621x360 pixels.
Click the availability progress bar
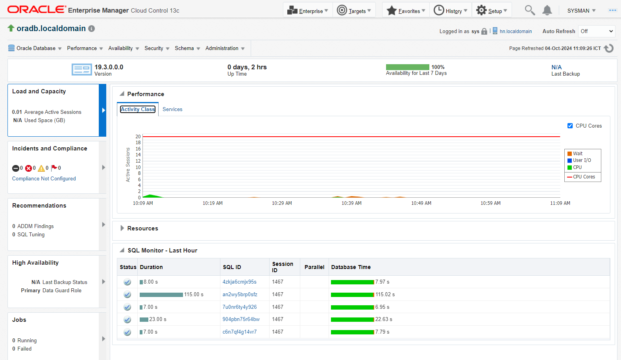(407, 67)
